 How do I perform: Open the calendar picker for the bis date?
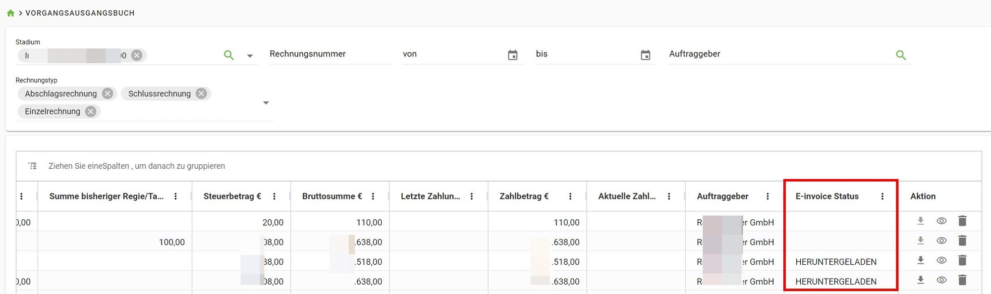tap(645, 55)
